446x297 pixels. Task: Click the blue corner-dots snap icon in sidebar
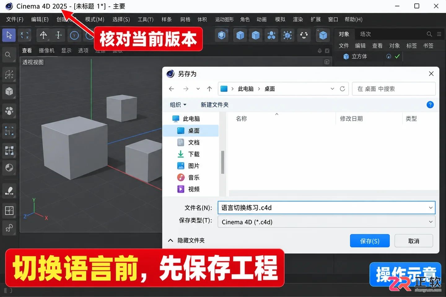(9, 131)
